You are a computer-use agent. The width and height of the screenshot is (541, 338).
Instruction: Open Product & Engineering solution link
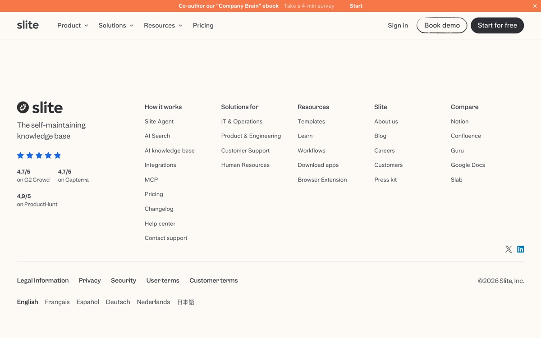point(251,136)
